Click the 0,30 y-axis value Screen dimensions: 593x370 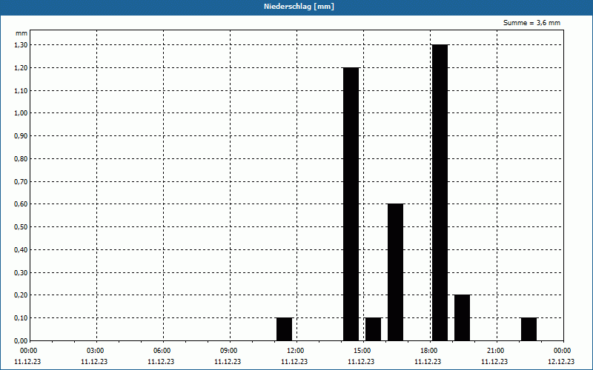[21, 272]
